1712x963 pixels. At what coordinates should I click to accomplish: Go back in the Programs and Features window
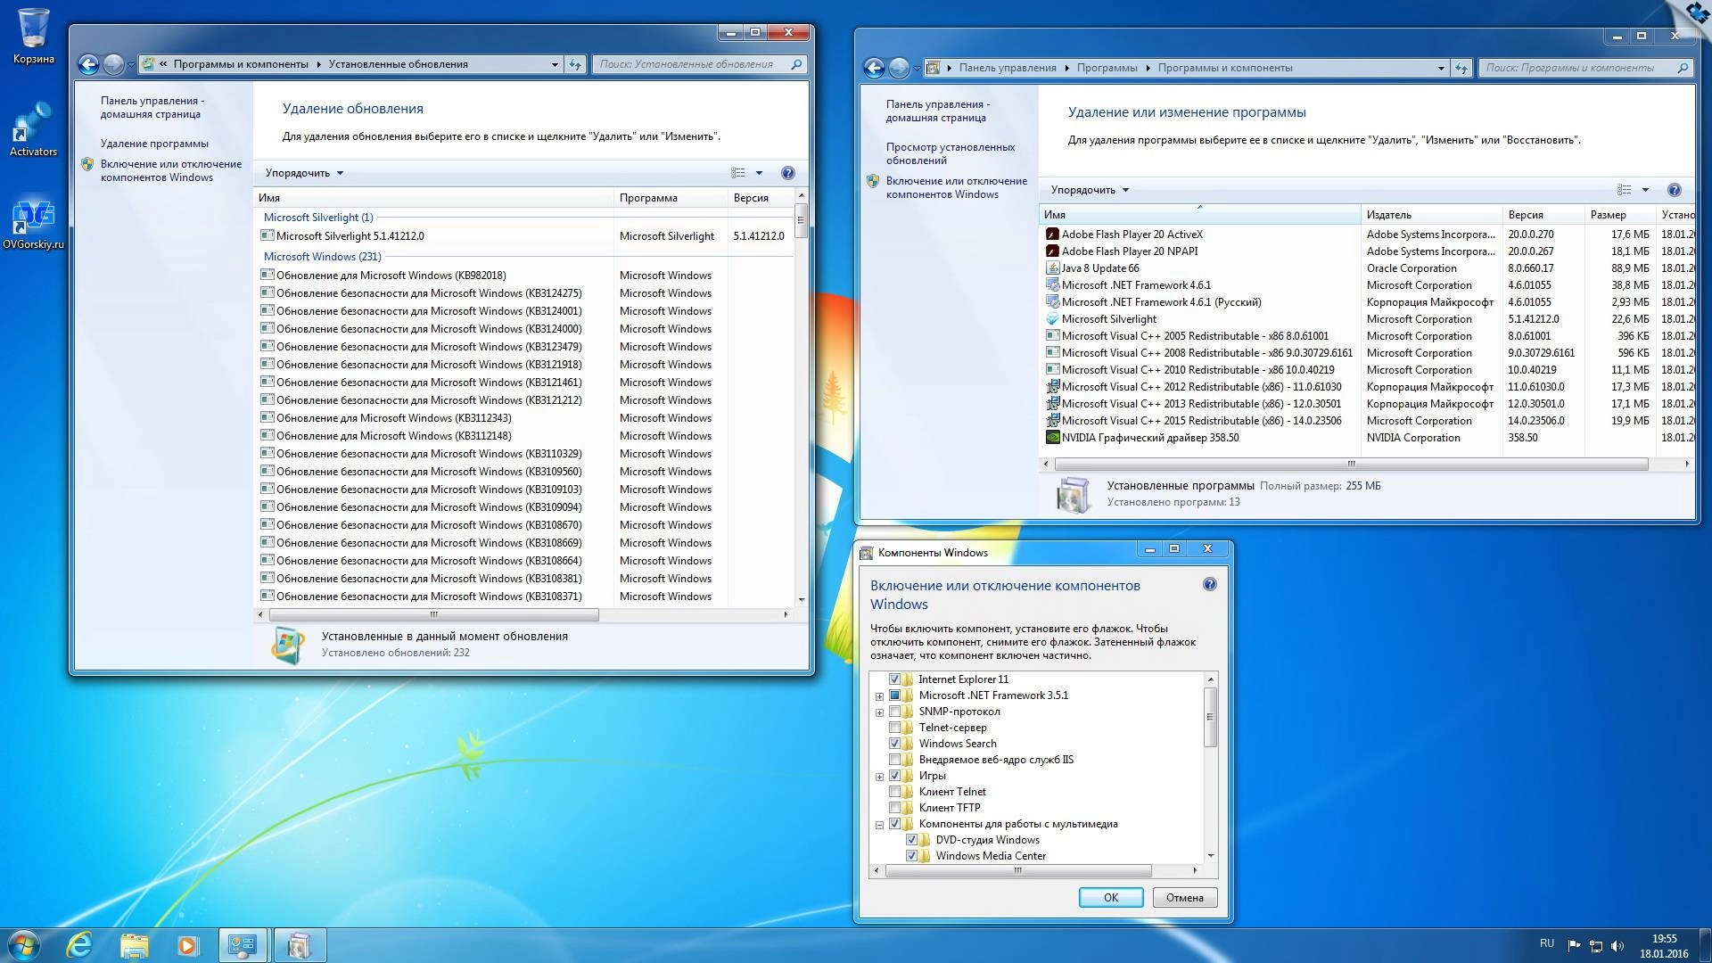pos(874,68)
